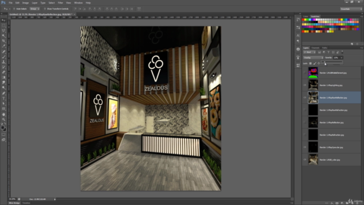Switch to the Channels tab
Viewport: 364px width, 205px height.
click(x=315, y=48)
